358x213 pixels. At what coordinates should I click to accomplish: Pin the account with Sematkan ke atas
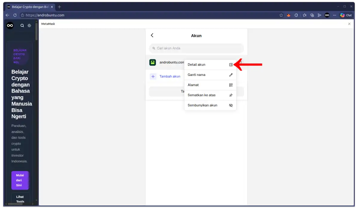201,95
